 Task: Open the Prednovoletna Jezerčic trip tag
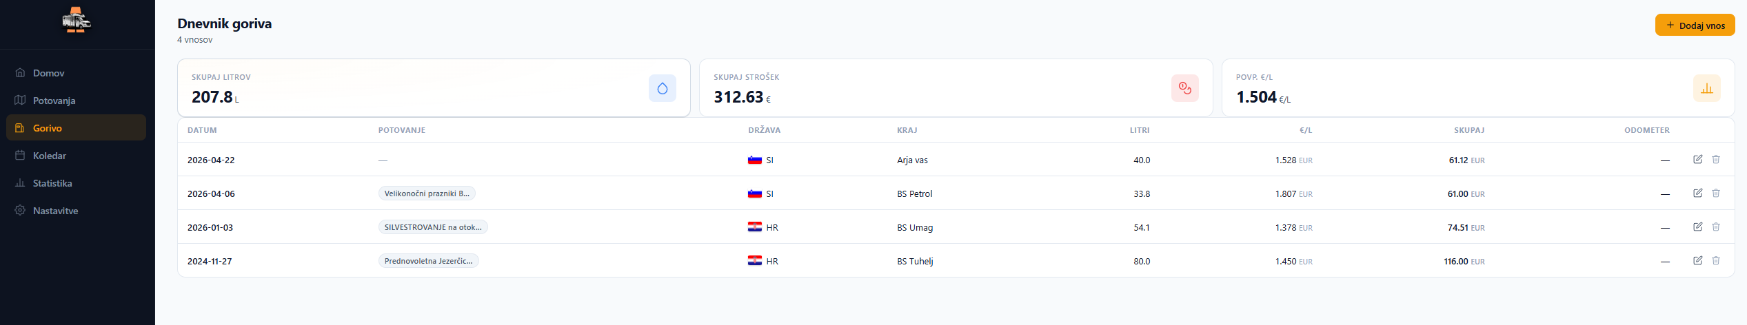tap(428, 261)
